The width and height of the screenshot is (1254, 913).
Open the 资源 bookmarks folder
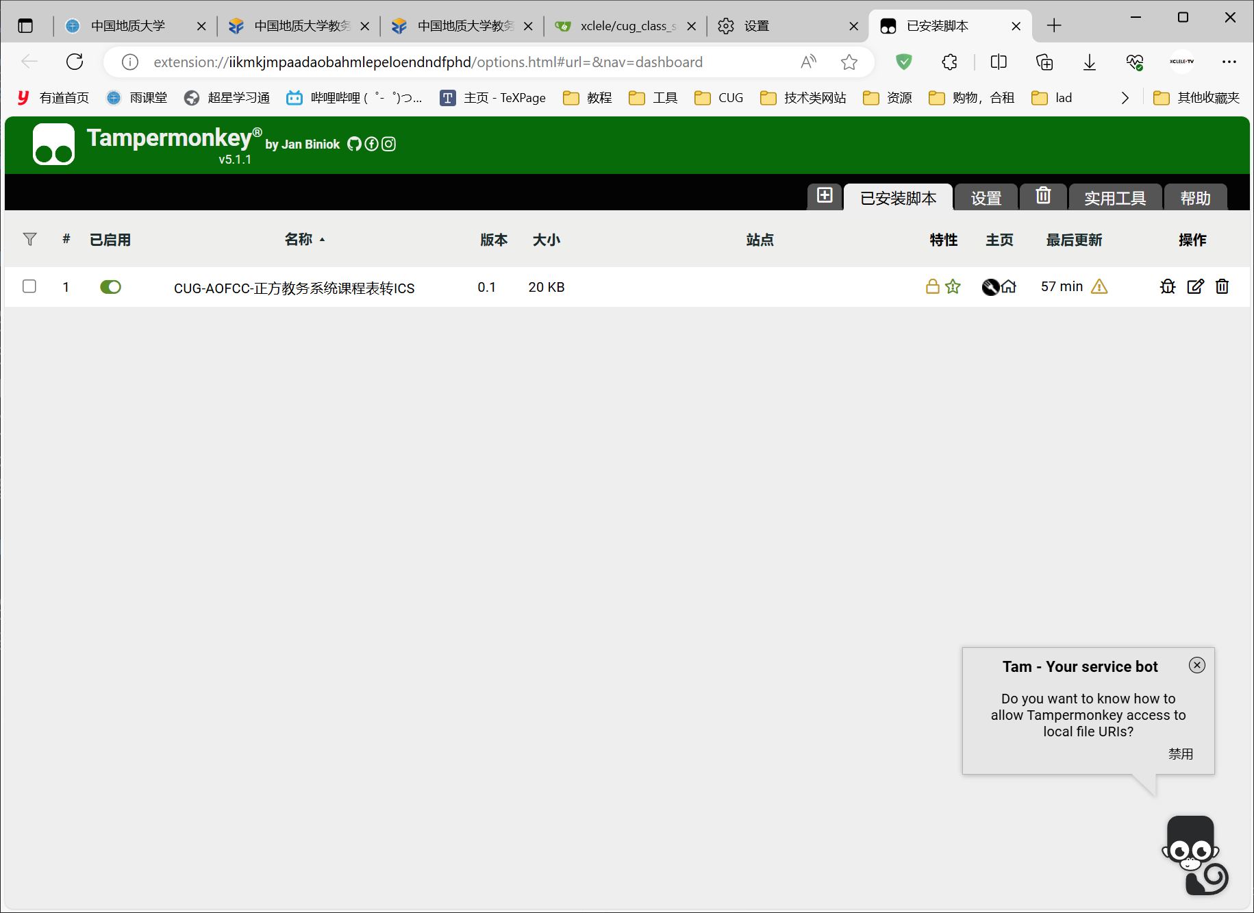click(888, 98)
